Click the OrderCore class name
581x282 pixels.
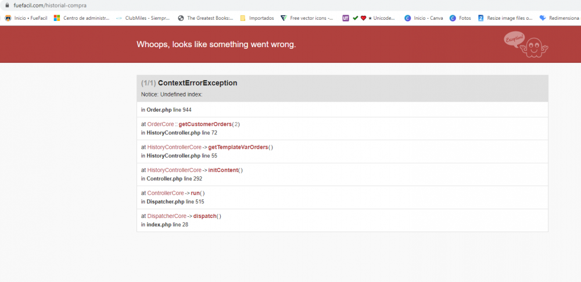coord(160,124)
